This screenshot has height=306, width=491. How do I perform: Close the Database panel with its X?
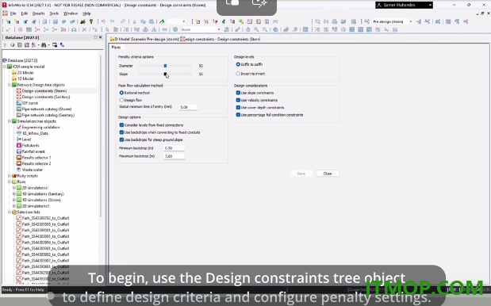(x=100, y=37)
